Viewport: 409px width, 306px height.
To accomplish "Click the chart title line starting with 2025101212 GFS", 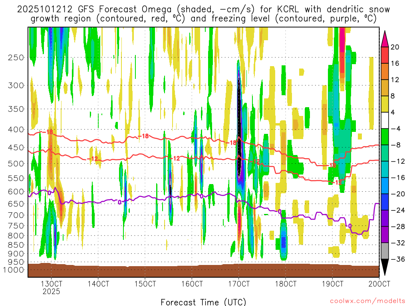I will tap(203, 10).
